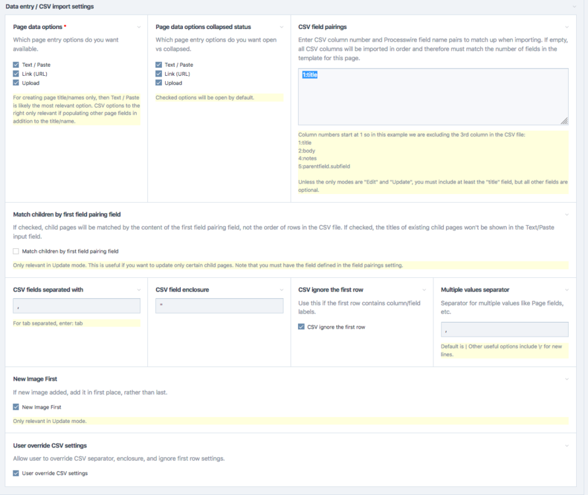Focus the CSV fields separated with input

point(77,306)
